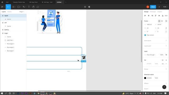Viewport: 169px width, 95px height.
Task: Click the FFFFFF fill color swatch
Action: pos(145,64)
